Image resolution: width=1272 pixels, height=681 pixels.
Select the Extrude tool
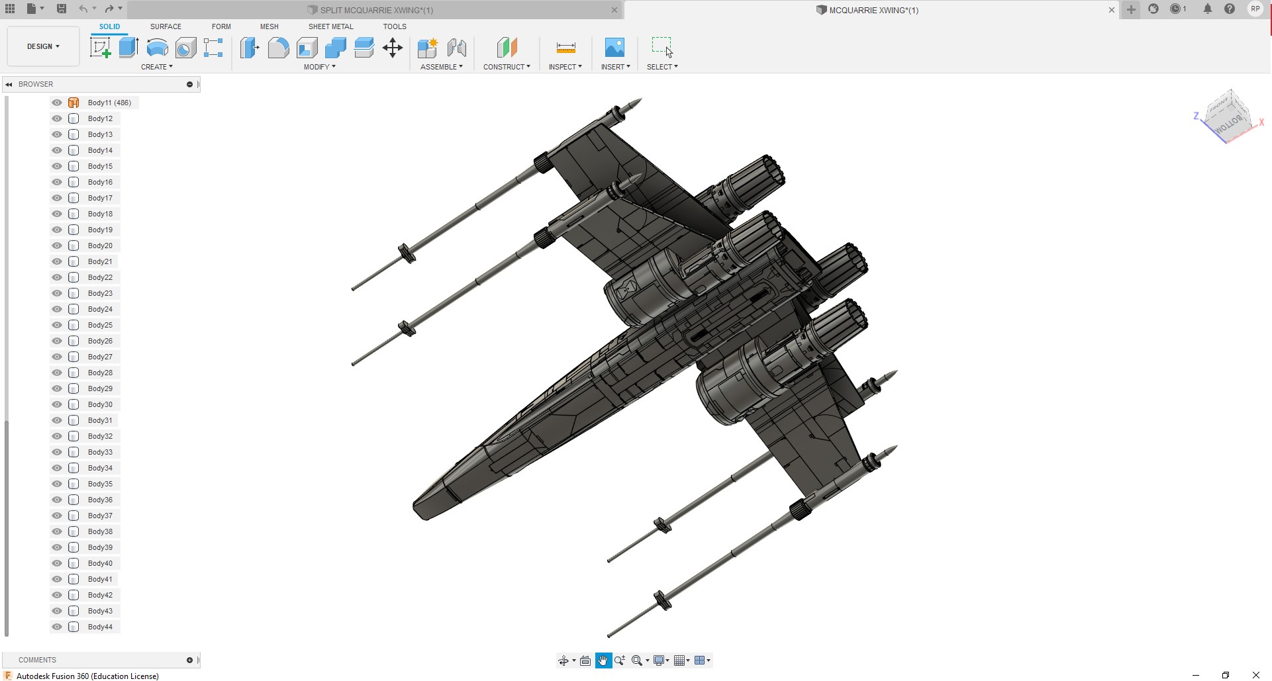click(x=128, y=48)
